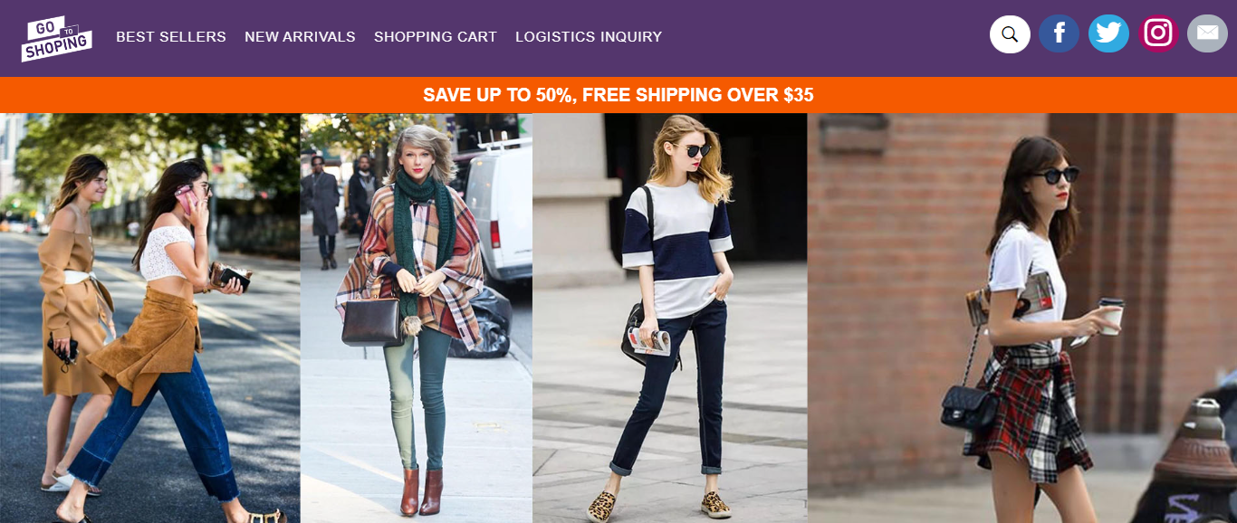Screen dimensions: 1237x523
Task: Click the green knitted scarf
Action: (417, 226)
